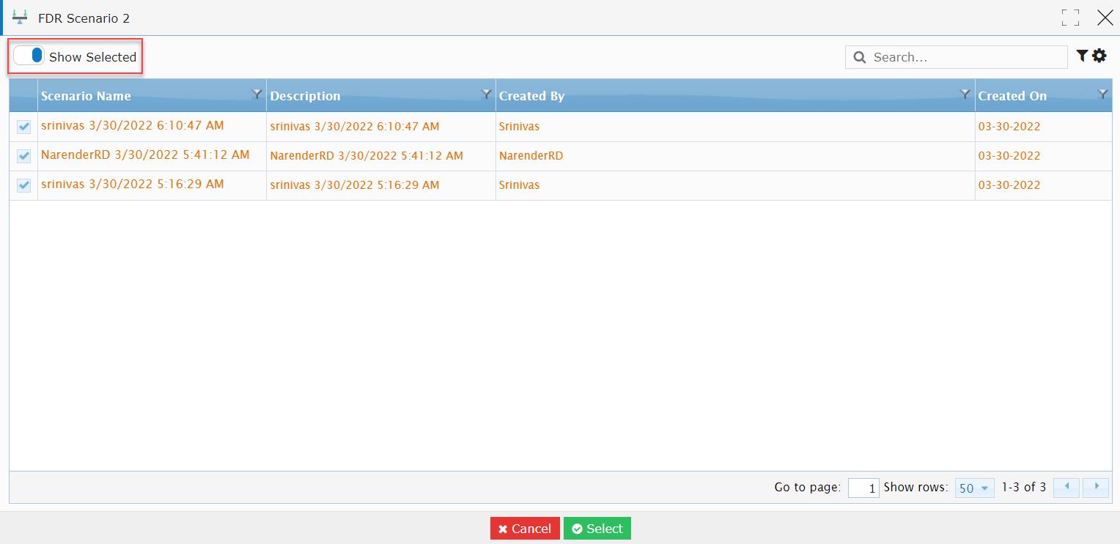
Task: Click description srinivas 3/30/2022 6:10:47 AM
Action: [x=355, y=126]
